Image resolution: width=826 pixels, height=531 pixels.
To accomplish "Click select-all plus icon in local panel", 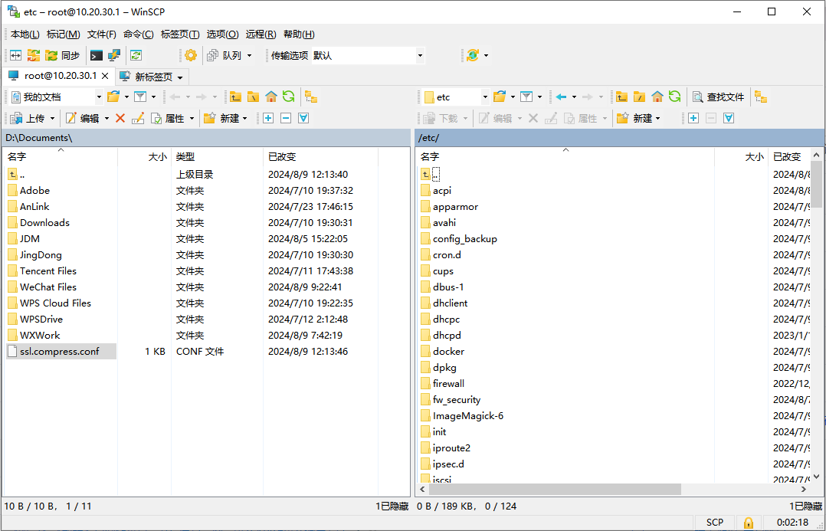I will [267, 118].
